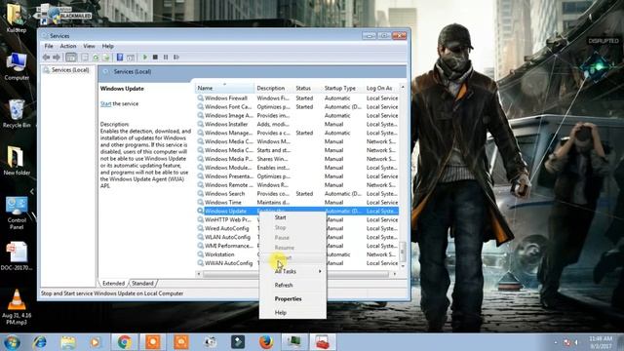Show hidden icons in the system tray
624x351 pixels.
(x=556, y=342)
